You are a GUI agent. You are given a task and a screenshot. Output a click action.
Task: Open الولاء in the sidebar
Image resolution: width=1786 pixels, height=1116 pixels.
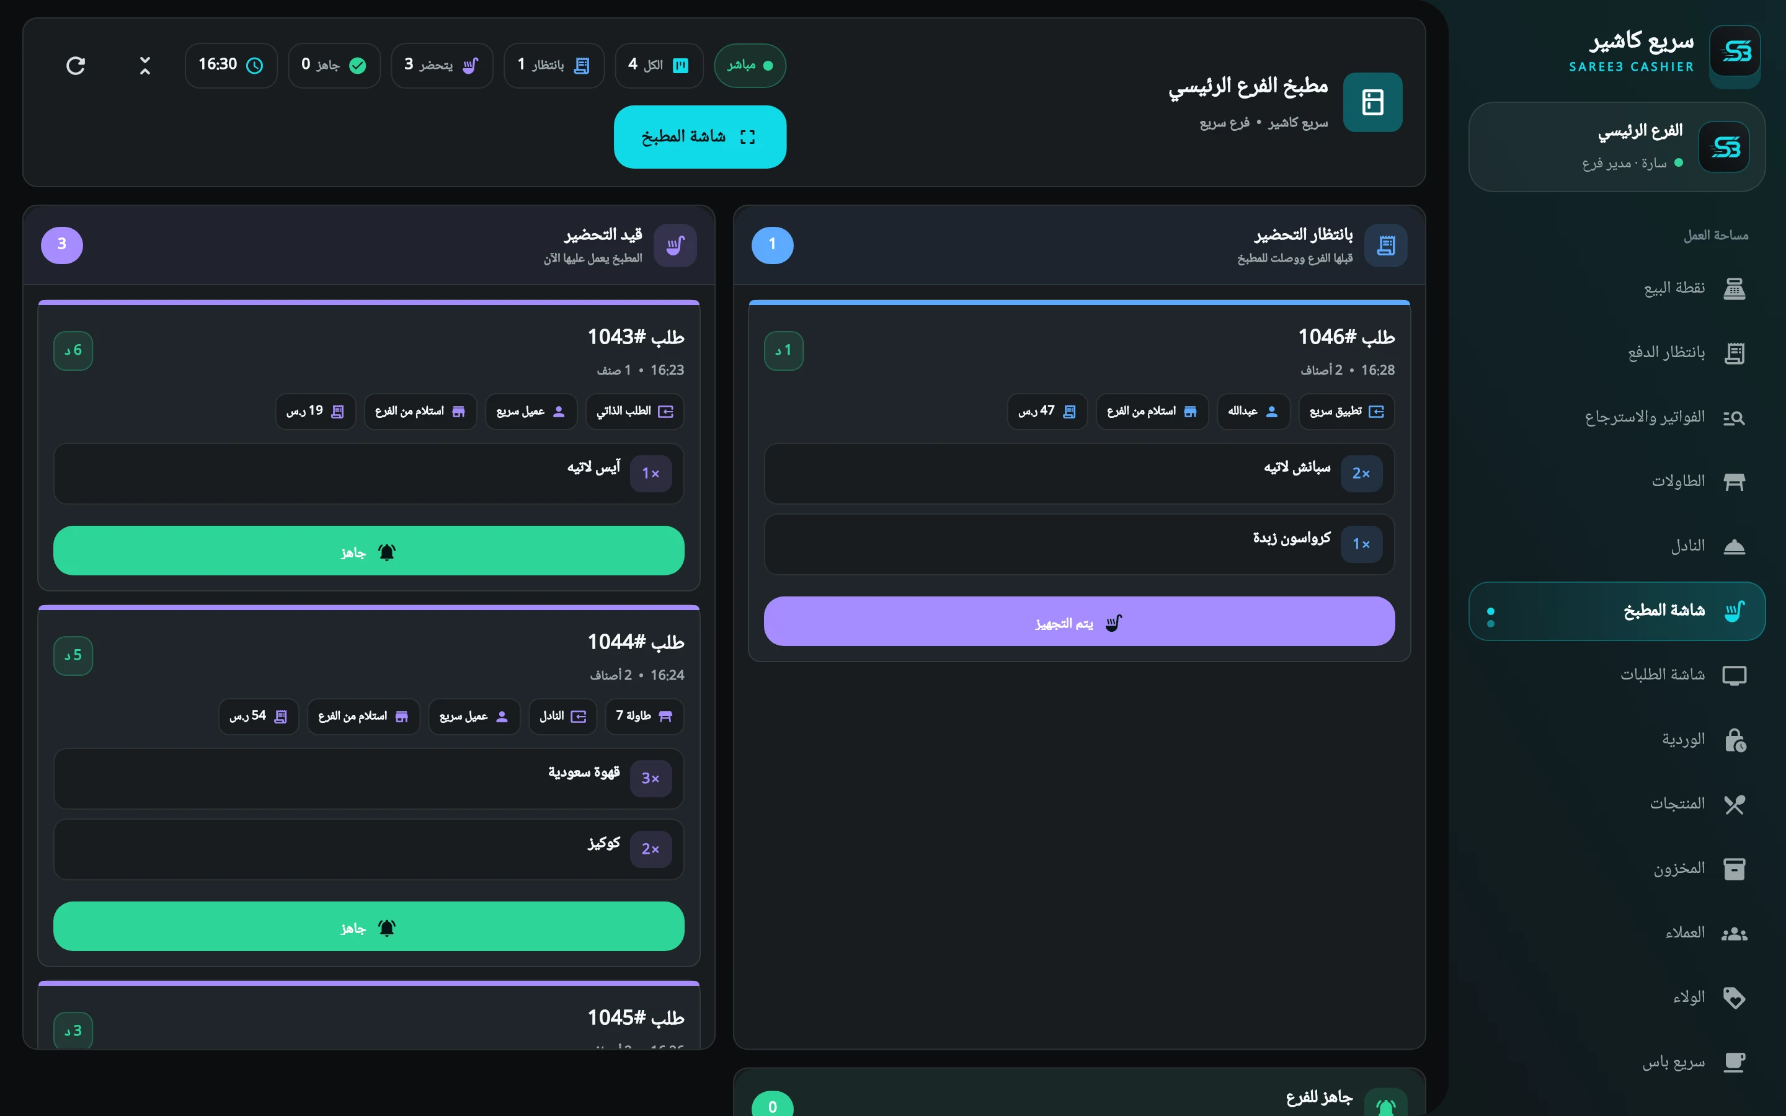coord(1617,998)
